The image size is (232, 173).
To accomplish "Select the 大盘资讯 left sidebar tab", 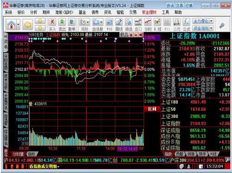I will [x=6, y=102].
